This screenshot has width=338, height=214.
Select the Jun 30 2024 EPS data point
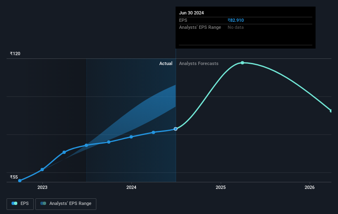175,129
